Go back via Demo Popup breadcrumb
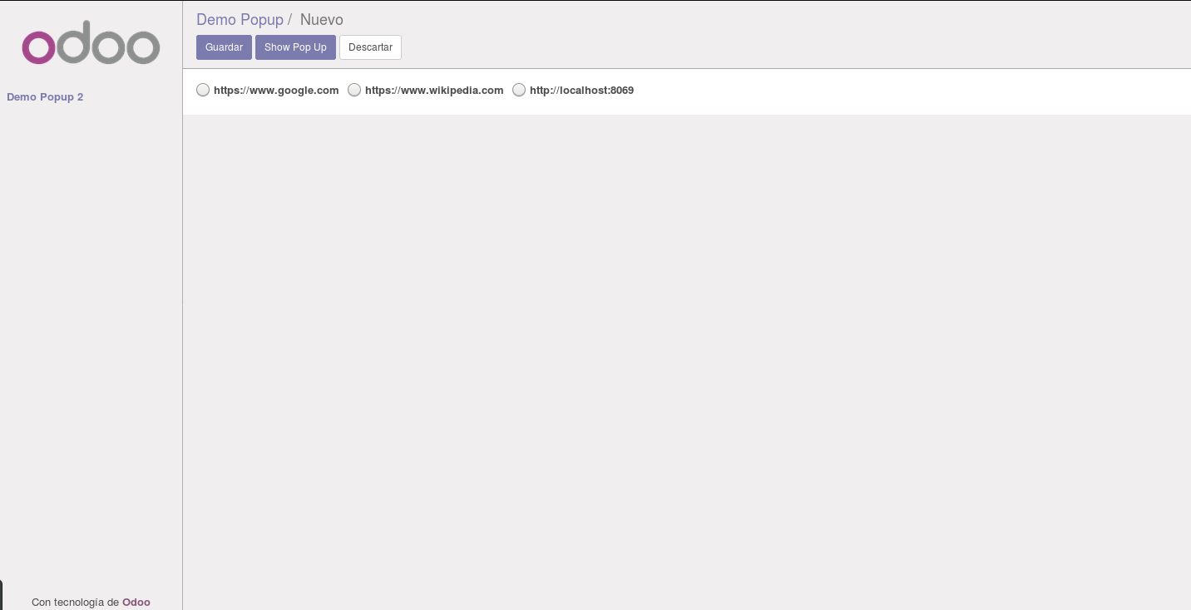 point(240,19)
